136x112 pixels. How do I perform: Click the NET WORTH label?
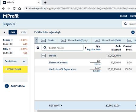coord(56,106)
